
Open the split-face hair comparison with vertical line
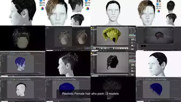tap(159, 13)
